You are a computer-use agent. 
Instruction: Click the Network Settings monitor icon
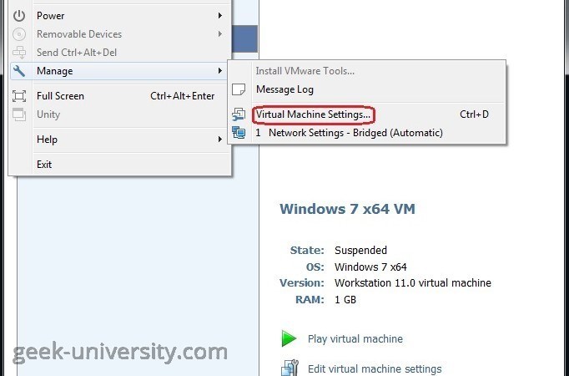tap(239, 133)
